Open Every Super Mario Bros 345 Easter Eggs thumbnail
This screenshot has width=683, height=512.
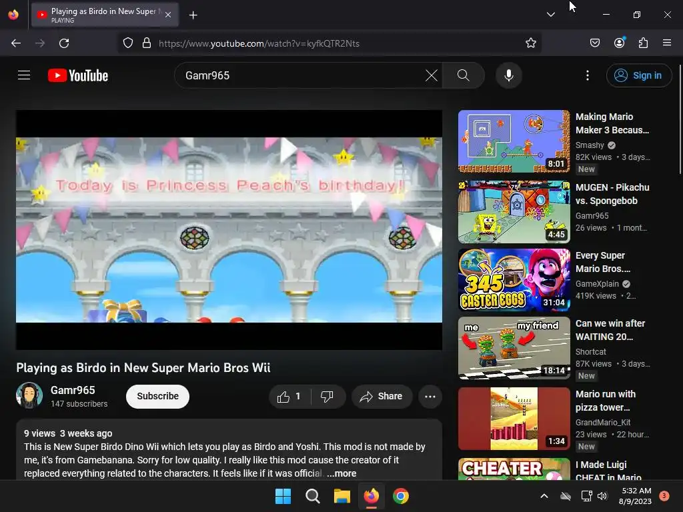[514, 280]
